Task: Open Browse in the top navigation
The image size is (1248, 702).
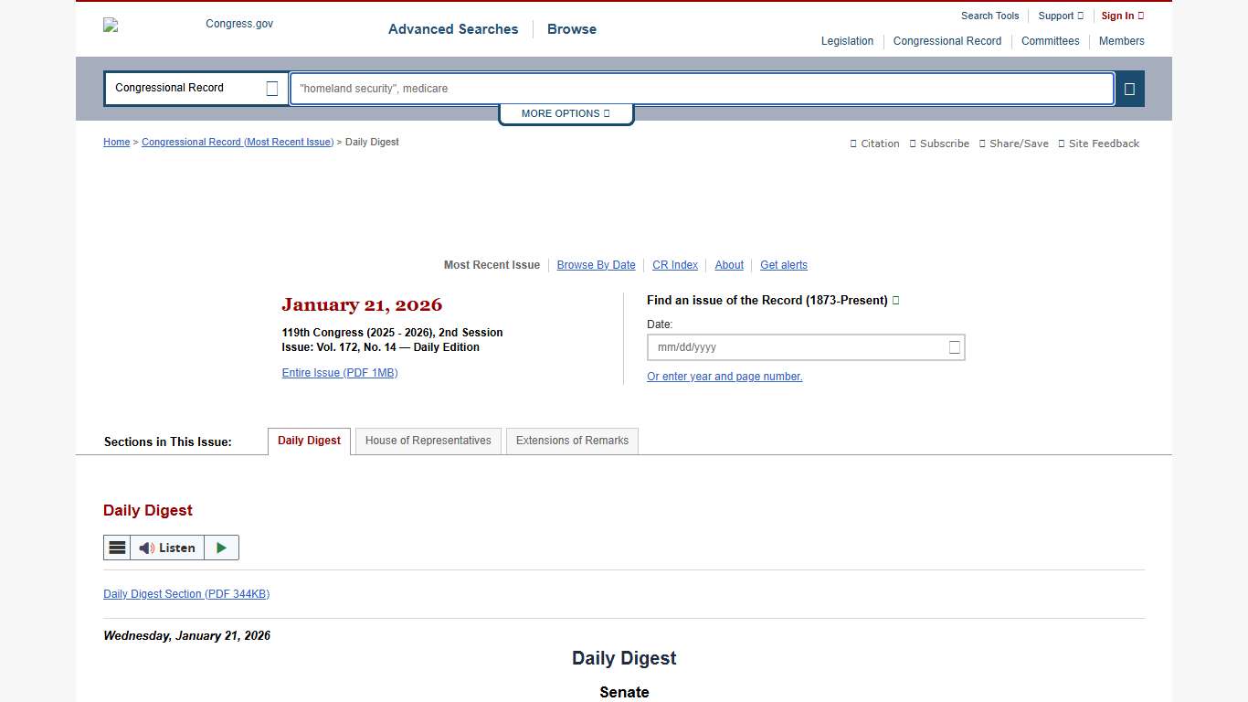Action: click(572, 29)
